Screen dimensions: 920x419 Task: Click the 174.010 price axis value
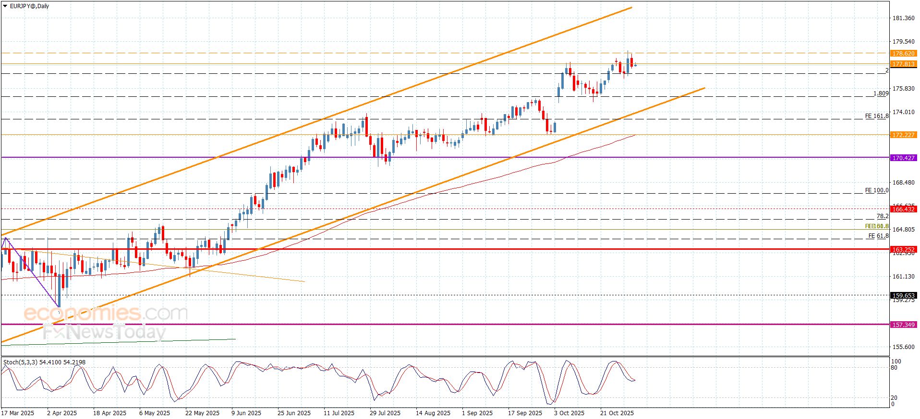pyautogui.click(x=903, y=112)
